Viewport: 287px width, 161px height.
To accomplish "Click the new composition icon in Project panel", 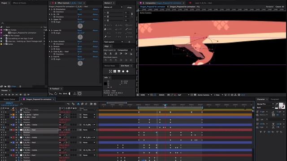I will coord(9,86).
